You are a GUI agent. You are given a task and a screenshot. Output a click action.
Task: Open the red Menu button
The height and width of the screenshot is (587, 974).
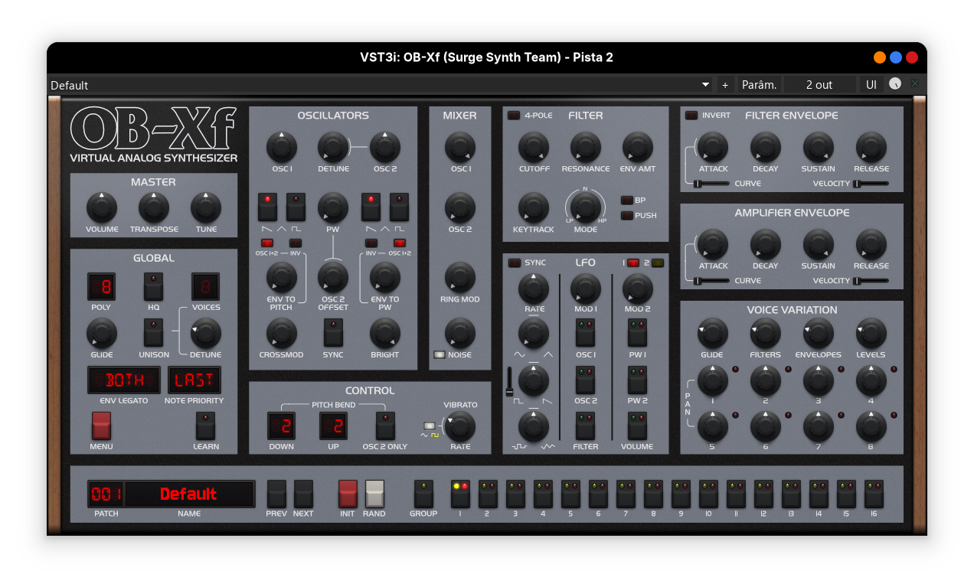click(101, 426)
